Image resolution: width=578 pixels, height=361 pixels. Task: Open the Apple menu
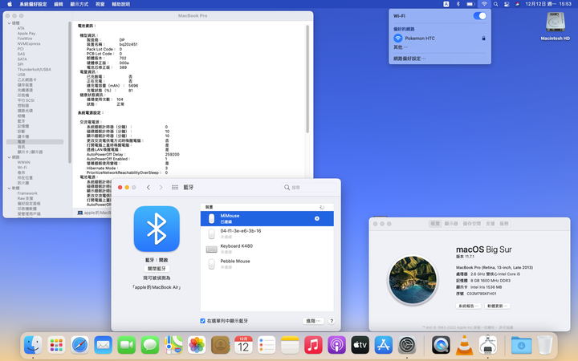point(10,4)
